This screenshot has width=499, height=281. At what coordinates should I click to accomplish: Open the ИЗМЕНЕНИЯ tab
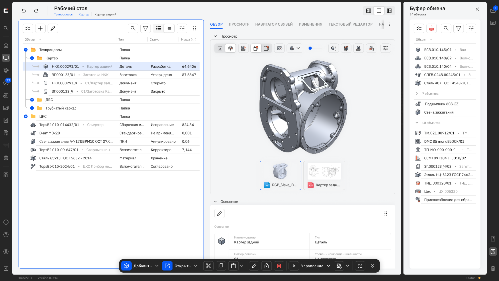[x=310, y=24]
